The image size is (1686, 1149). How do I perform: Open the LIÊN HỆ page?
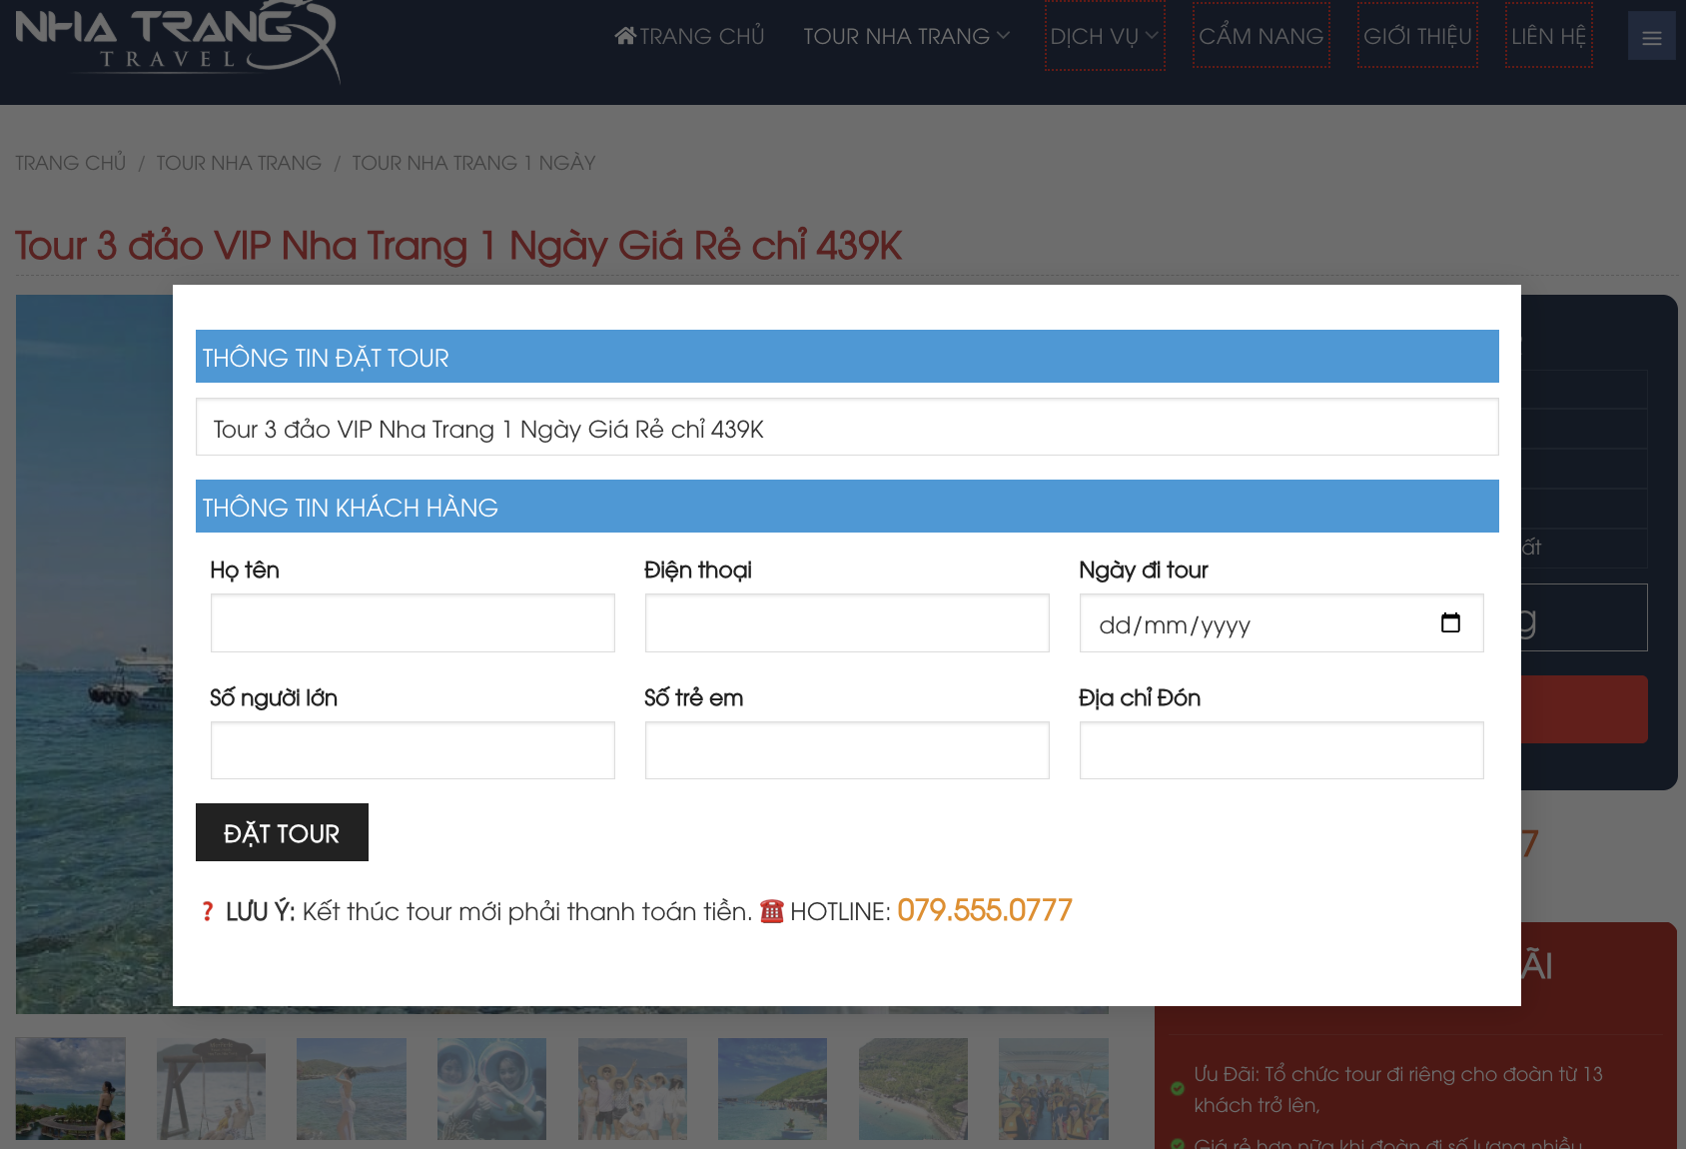point(1548,35)
